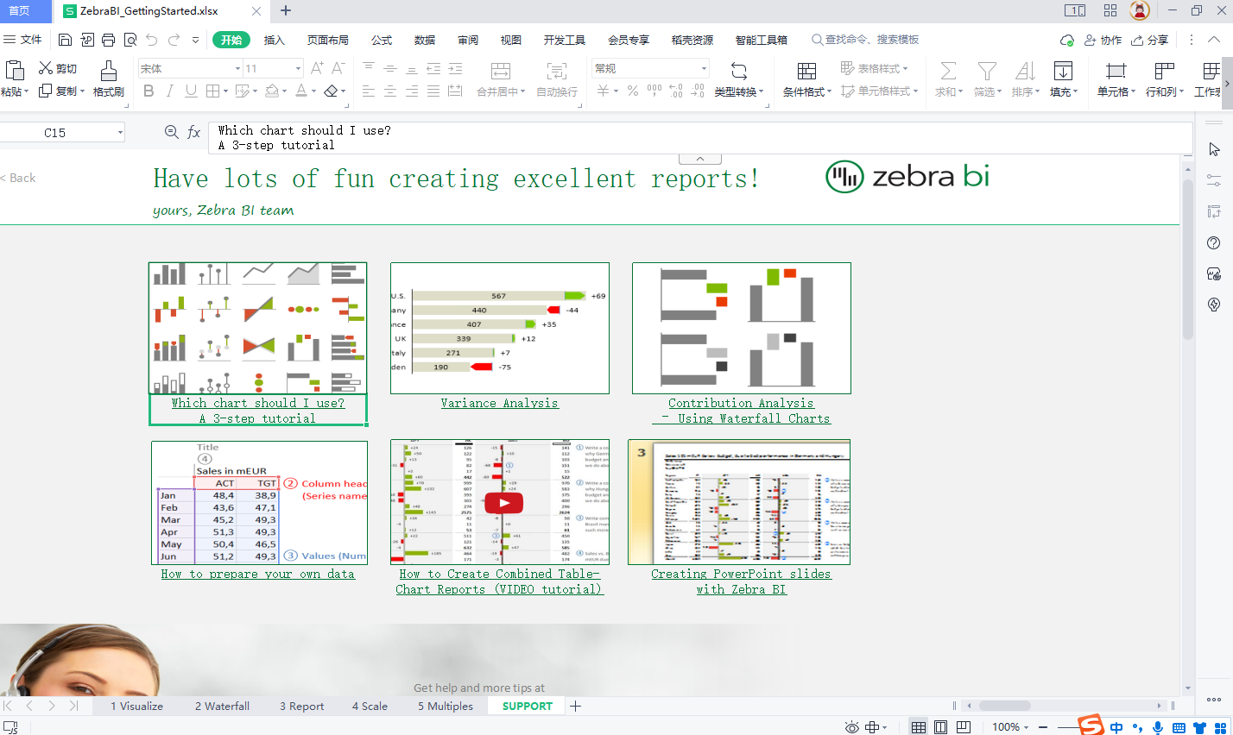Switch to Page Layout view in status bar
This screenshot has width=1233, height=735.
click(941, 727)
